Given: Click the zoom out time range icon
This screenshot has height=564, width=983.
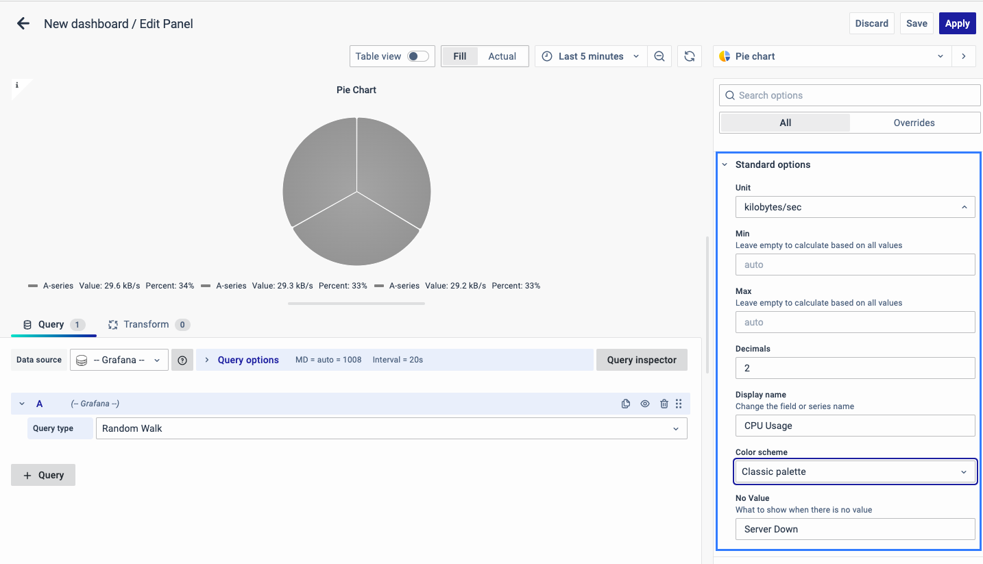Looking at the screenshot, I should pos(659,56).
